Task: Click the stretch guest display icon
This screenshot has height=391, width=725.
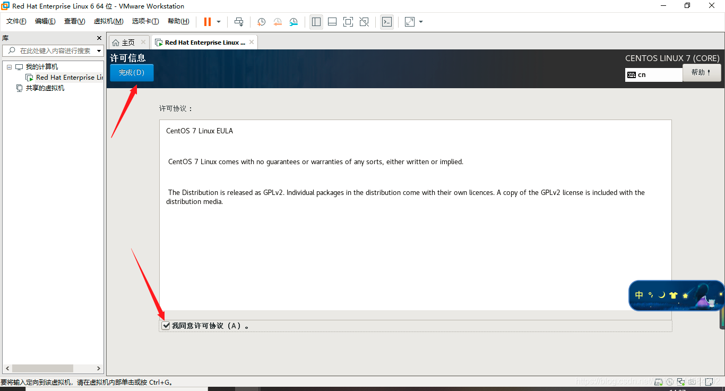Action: pyautogui.click(x=410, y=22)
